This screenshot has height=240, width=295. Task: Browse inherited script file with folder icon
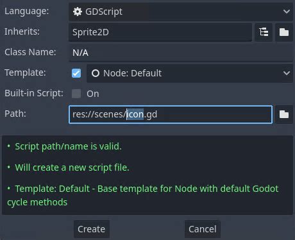point(284,32)
